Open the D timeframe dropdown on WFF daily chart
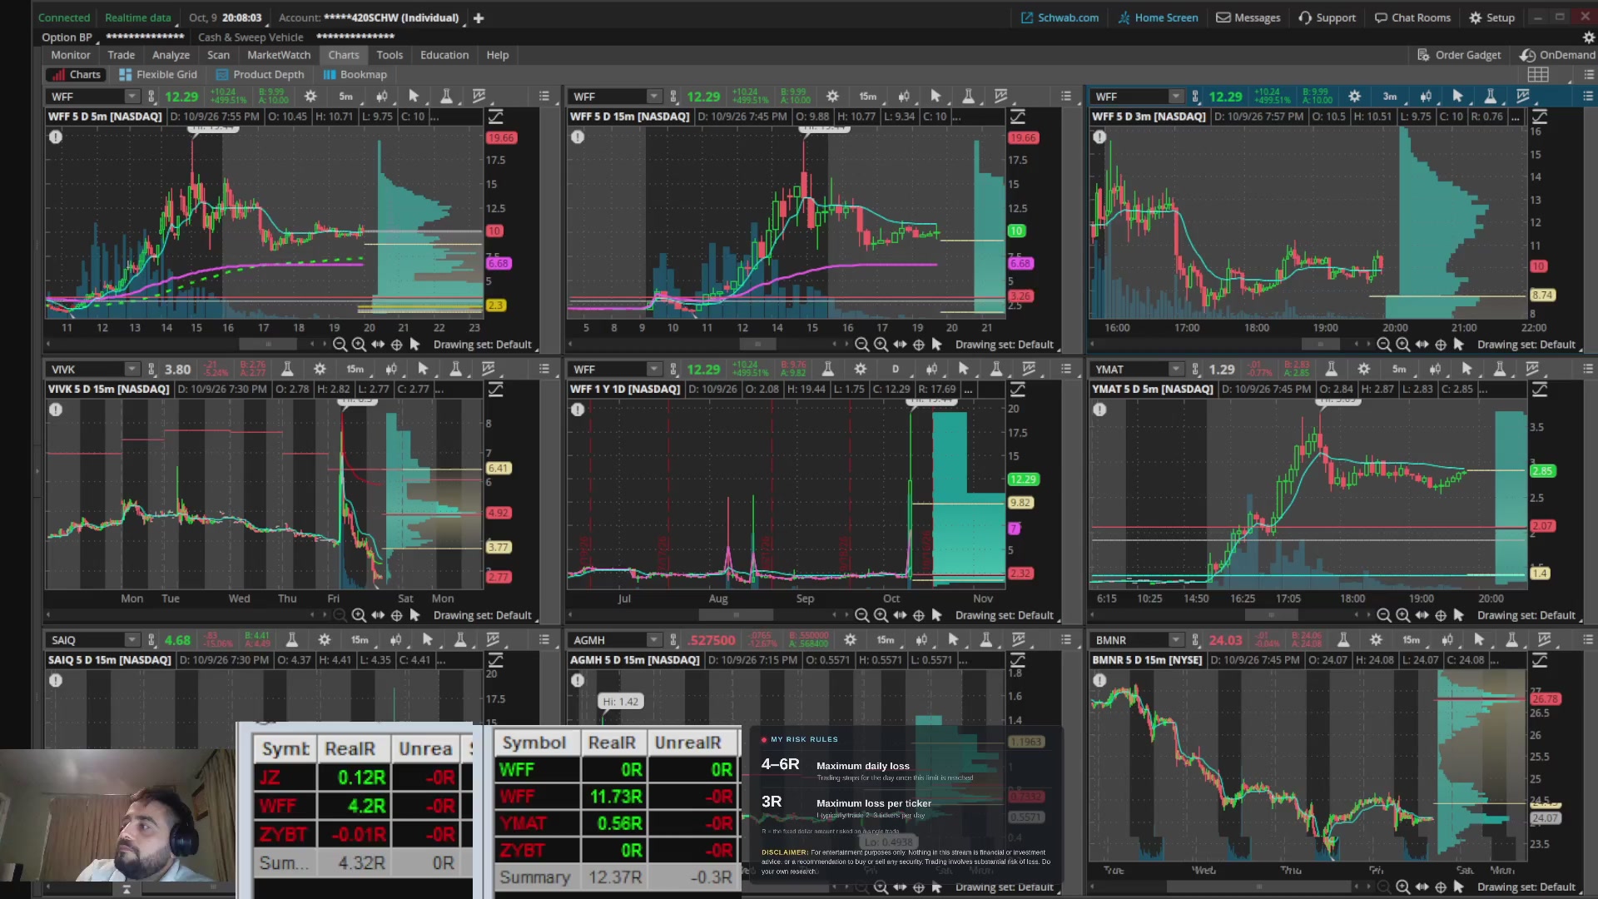 [x=896, y=369]
